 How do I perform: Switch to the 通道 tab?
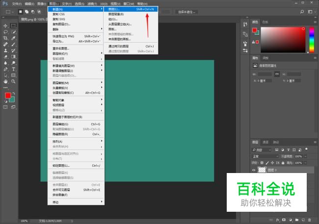[x=265, y=142]
